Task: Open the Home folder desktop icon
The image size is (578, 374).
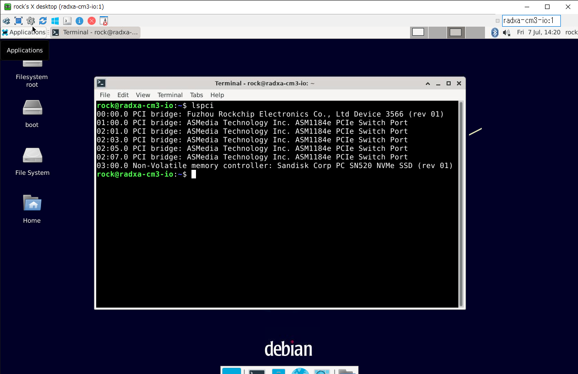Action: pyautogui.click(x=32, y=209)
